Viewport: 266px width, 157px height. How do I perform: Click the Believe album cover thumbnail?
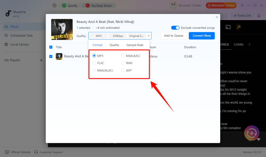62,29
